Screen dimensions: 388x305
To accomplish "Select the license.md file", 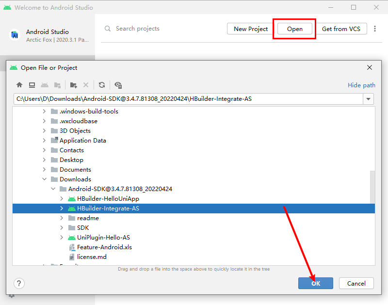I will point(91,257).
